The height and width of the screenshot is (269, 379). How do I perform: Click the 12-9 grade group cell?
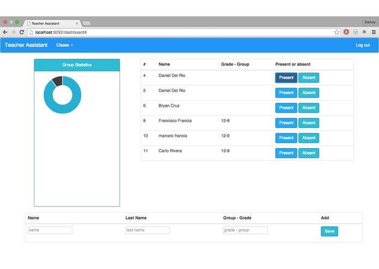pyautogui.click(x=225, y=136)
